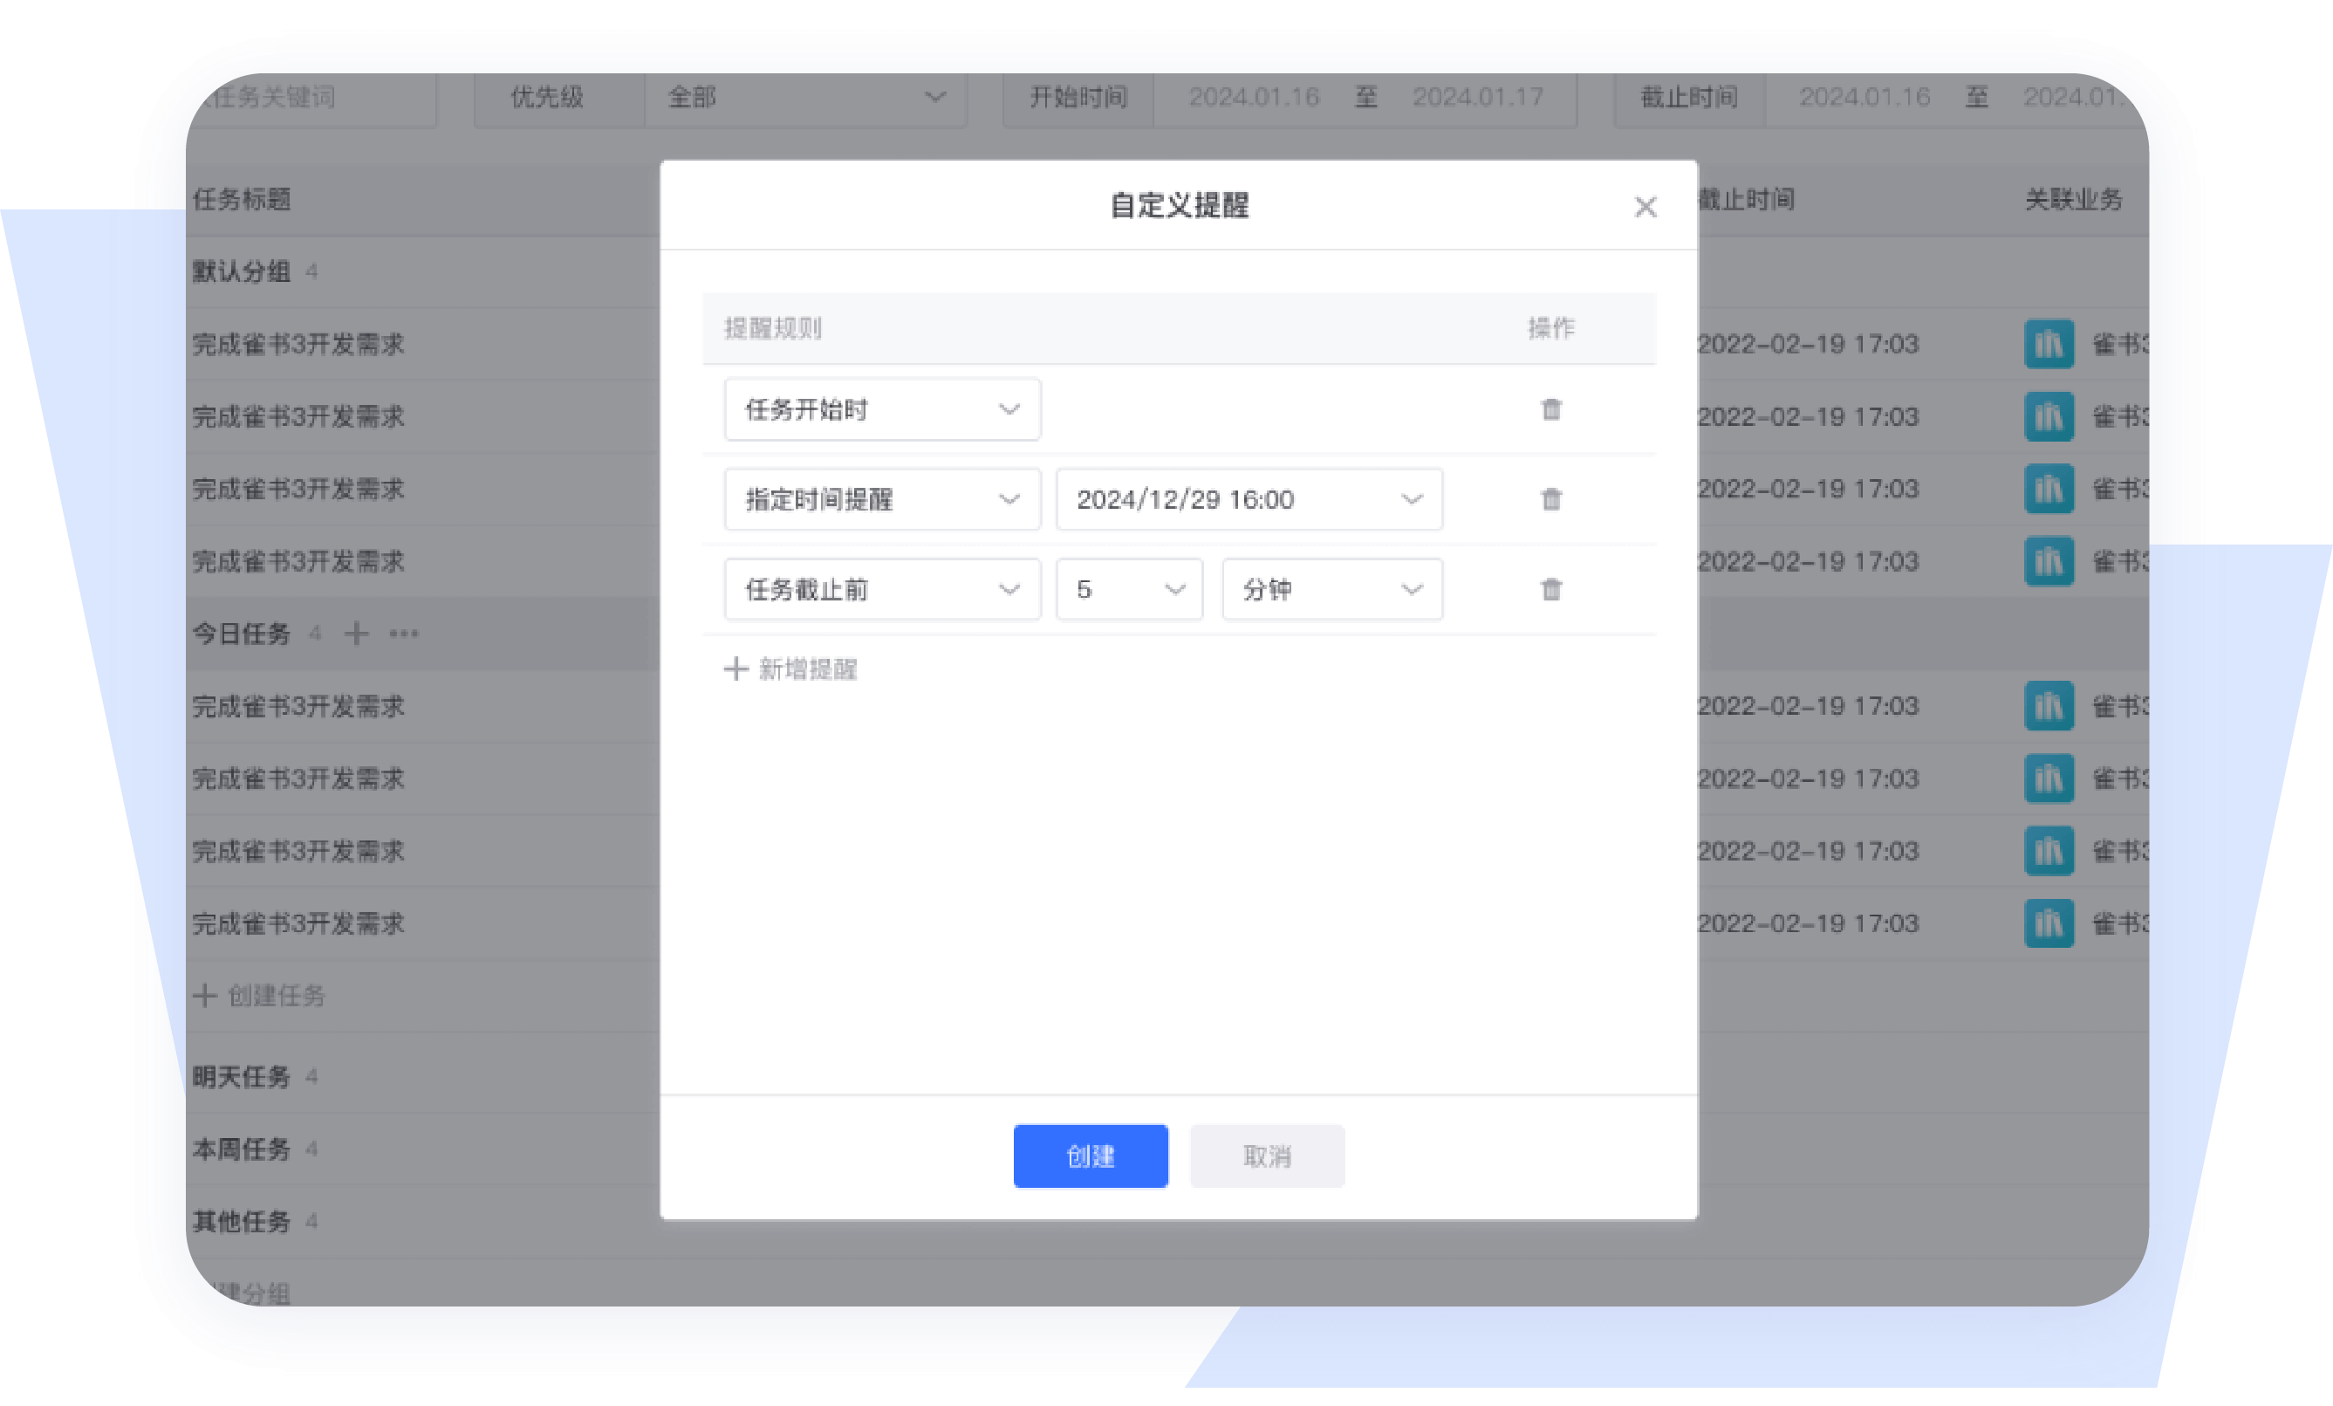The image size is (2333, 1406).
Task: Select the 今日任务 group row
Action: pos(423,633)
